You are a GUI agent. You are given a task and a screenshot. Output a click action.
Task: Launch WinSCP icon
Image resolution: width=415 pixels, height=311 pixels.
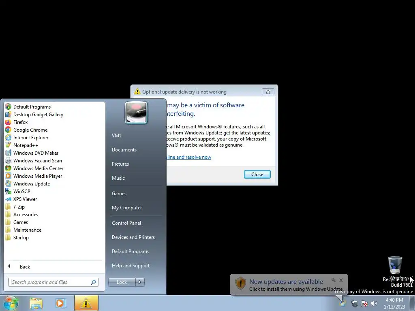[8, 191]
